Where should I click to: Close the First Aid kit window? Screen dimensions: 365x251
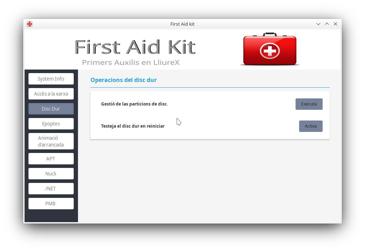click(x=335, y=24)
